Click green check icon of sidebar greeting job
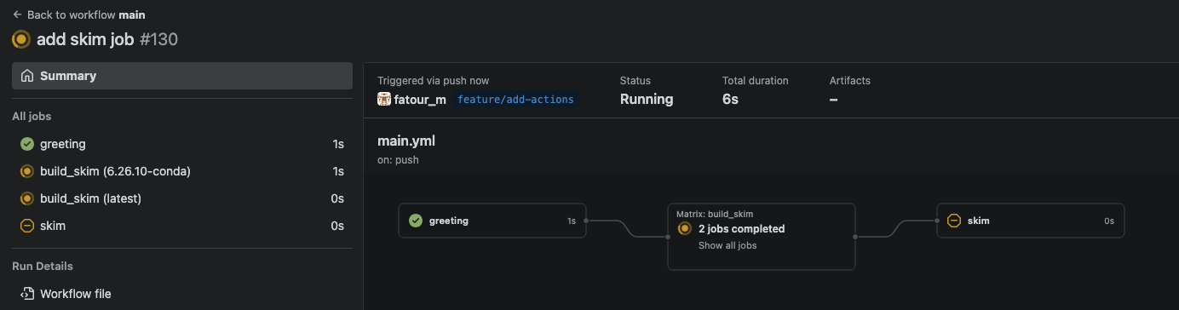Screen dimensions: 1179x310 27,144
